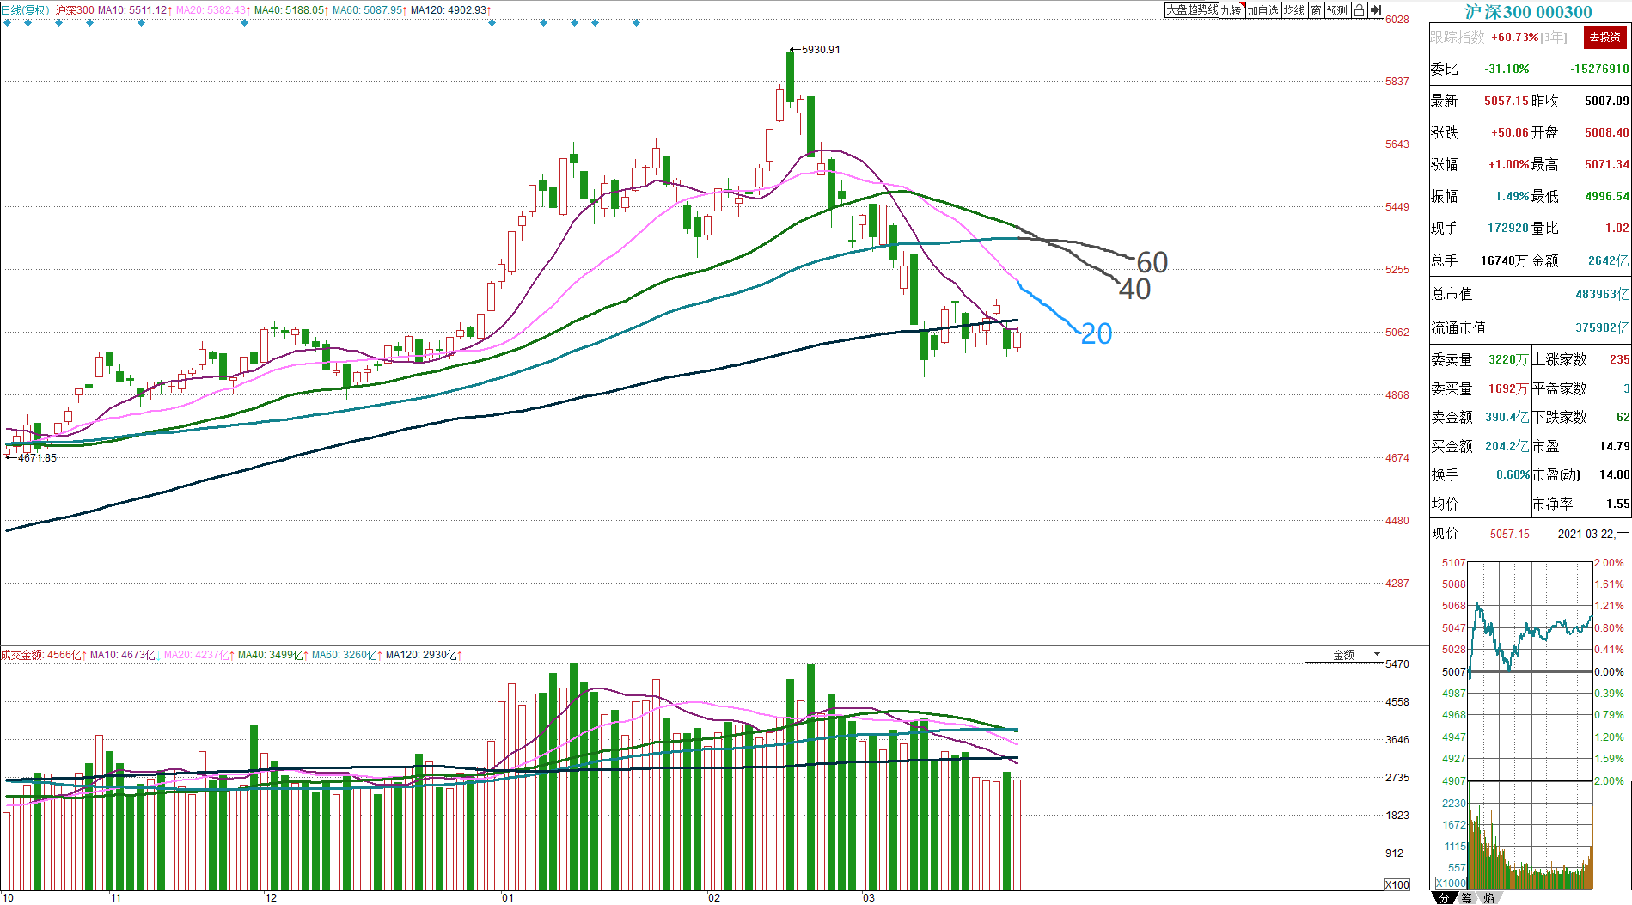Toggle the 均线 moving average display
Image resolution: width=1632 pixels, height=905 pixels.
pyautogui.click(x=1294, y=10)
